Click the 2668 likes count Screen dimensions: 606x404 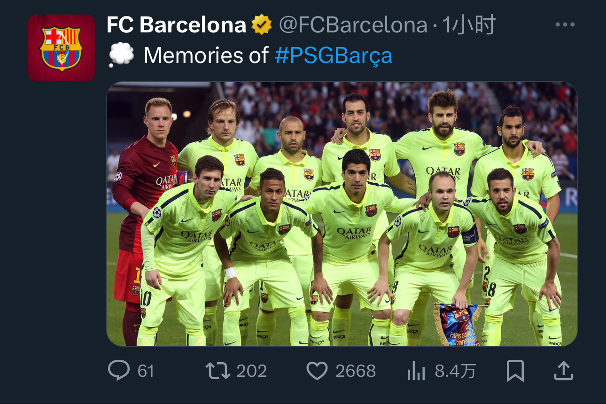click(x=356, y=371)
